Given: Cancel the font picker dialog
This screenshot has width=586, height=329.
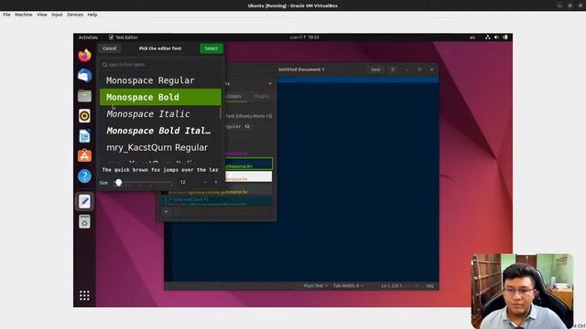Looking at the screenshot, I should click(110, 48).
